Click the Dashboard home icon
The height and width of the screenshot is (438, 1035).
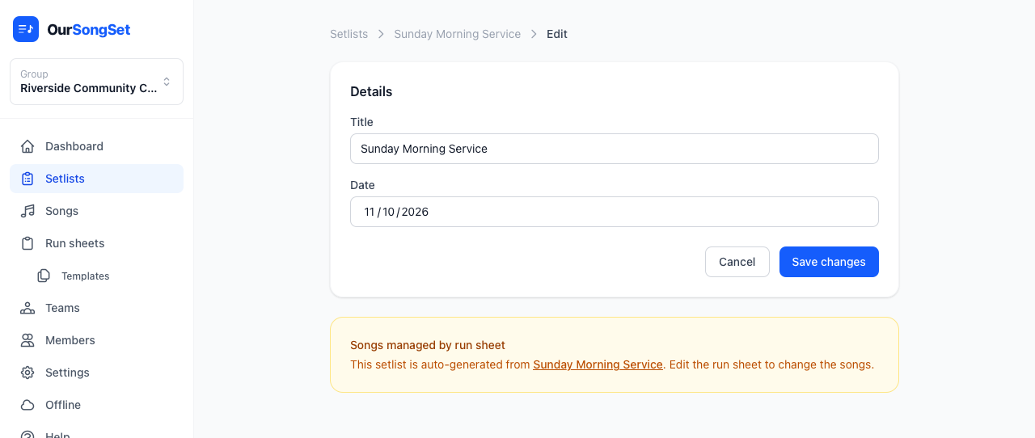pyautogui.click(x=27, y=146)
